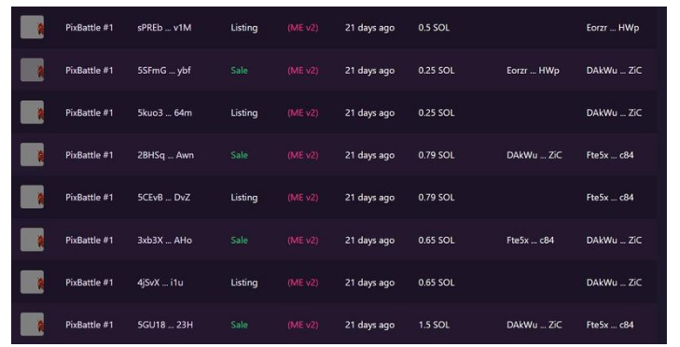Open thumbnail of sPREb ... v1M listing row

32,27
